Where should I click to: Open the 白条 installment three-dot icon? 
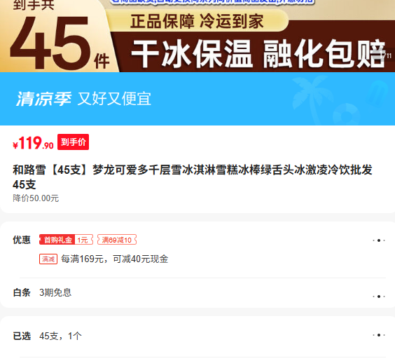click(379, 297)
